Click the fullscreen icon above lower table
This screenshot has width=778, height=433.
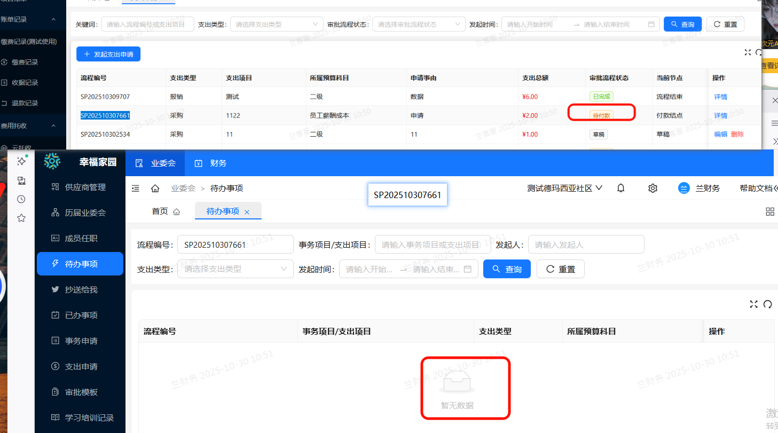click(753, 304)
